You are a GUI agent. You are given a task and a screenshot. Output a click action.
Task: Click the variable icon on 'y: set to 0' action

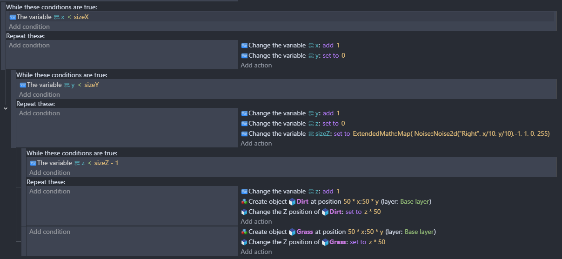(244, 56)
